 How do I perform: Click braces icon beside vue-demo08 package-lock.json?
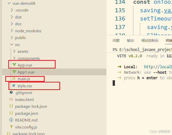tap(11, 106)
